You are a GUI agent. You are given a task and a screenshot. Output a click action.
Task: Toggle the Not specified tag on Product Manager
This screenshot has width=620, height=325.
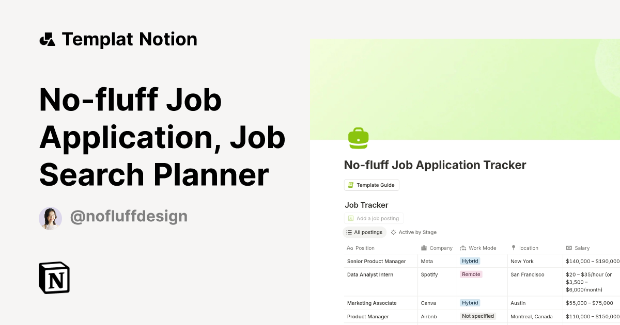(477, 316)
